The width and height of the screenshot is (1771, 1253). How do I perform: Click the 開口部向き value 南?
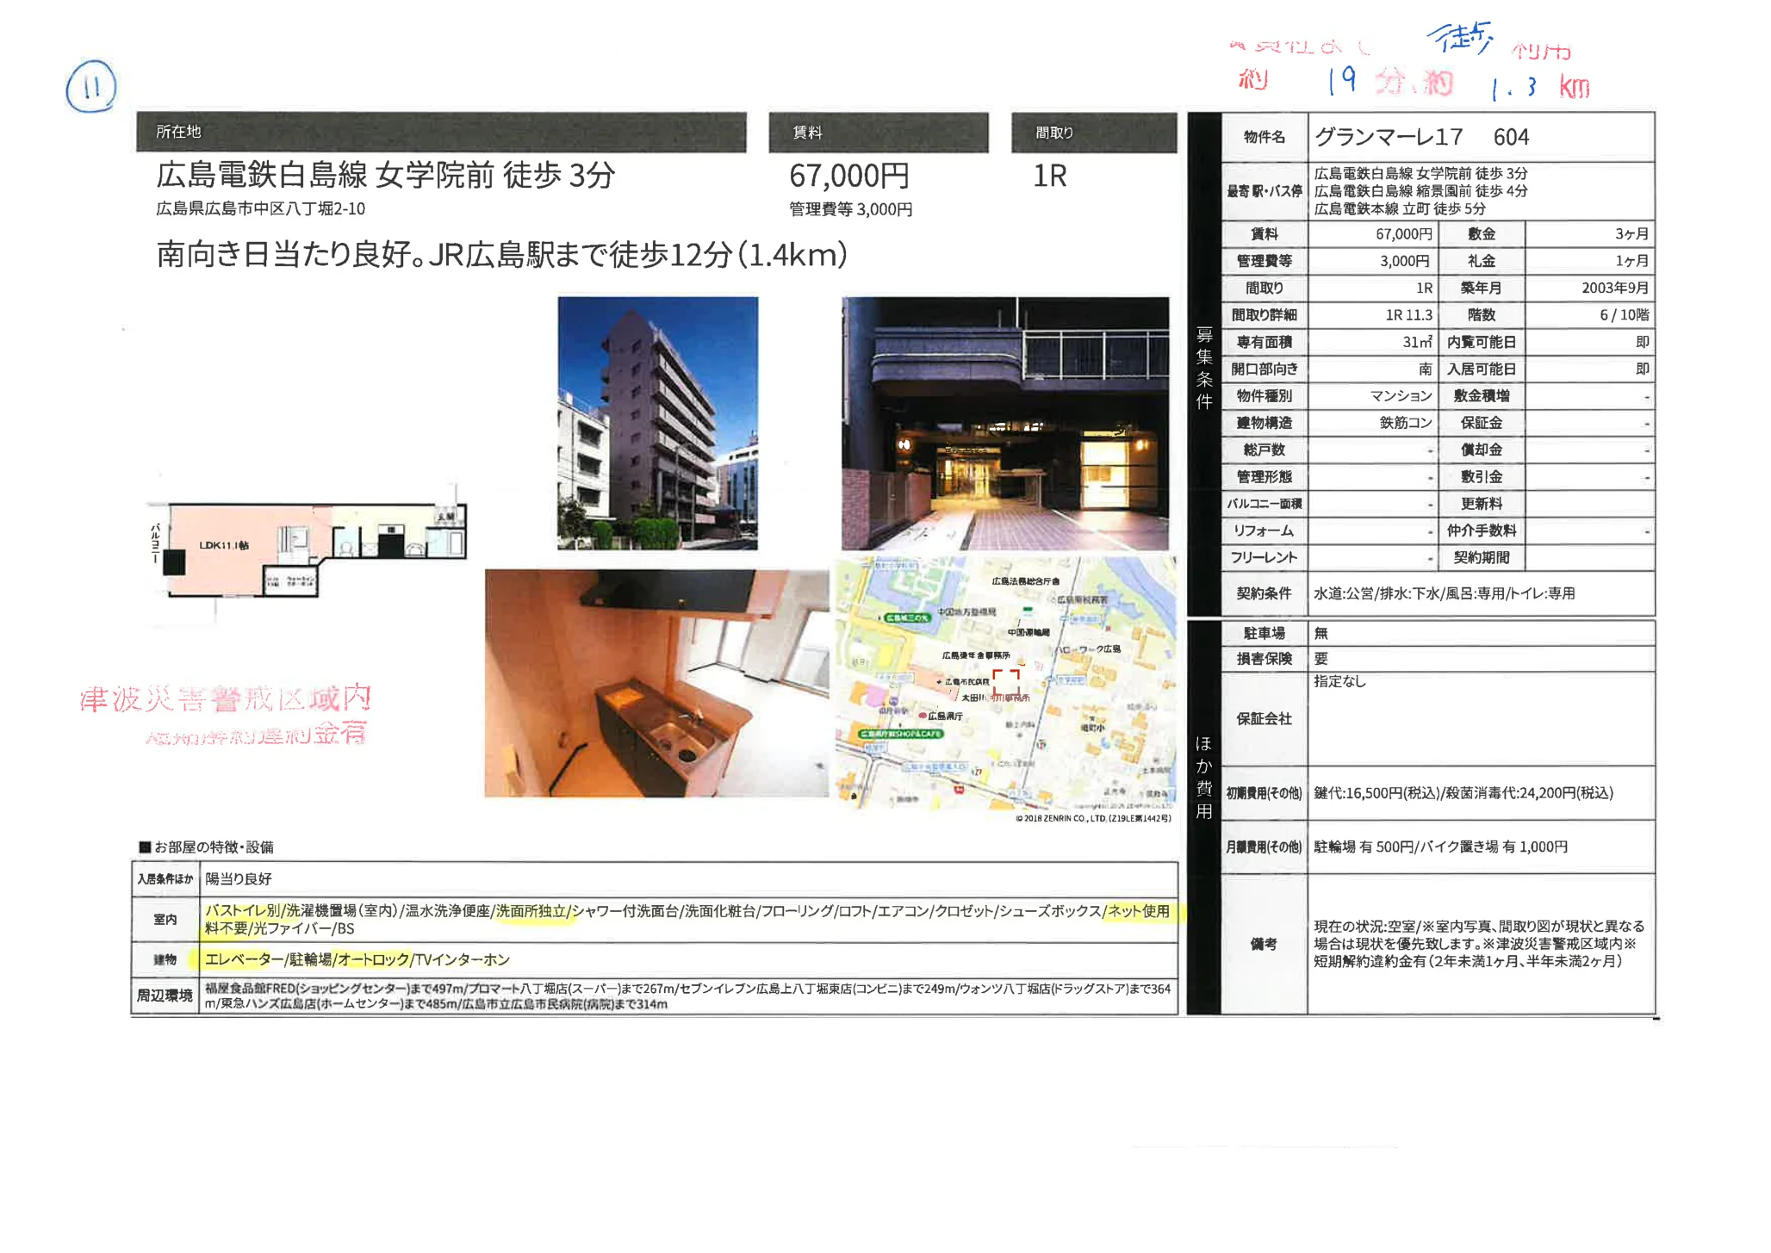1426,369
